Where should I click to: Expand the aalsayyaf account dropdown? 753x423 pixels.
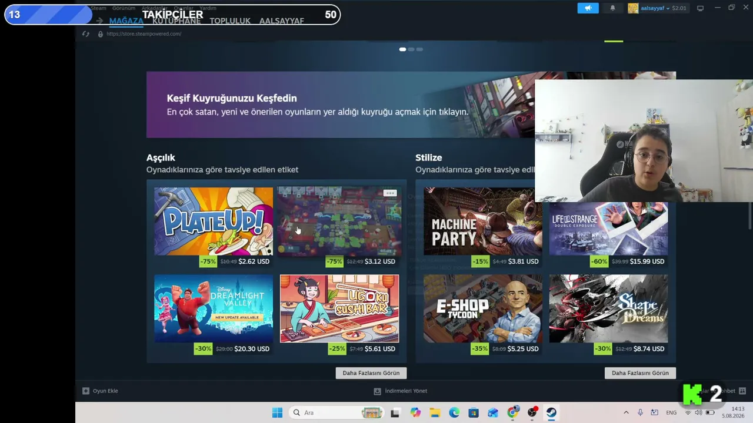point(668,8)
